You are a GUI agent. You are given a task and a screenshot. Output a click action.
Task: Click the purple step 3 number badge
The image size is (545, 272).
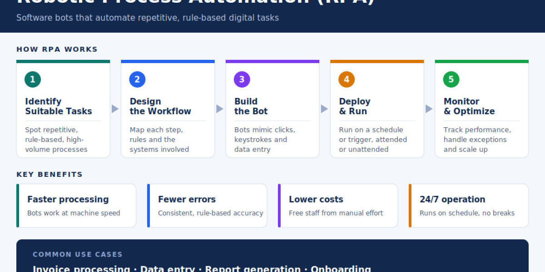click(242, 79)
